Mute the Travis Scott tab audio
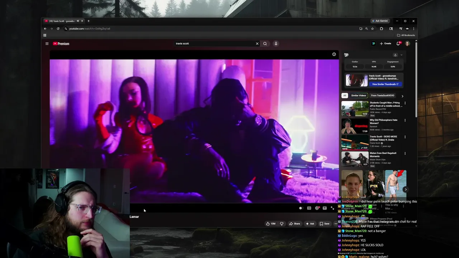Screen dimensions: 459x258 tap(78, 21)
